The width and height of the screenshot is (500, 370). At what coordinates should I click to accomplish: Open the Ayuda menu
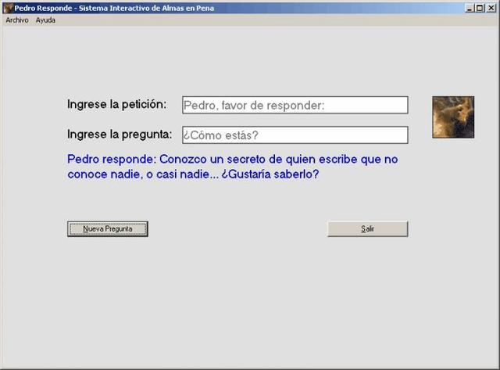45,20
